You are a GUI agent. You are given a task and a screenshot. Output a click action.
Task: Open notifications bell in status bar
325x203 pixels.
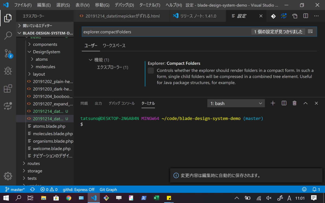[316, 189]
